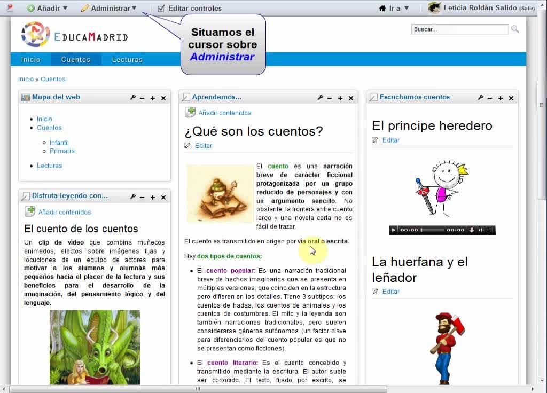The height and width of the screenshot is (393, 547).
Task: Minimize the Disfruta leyendo con portlet
Action: tap(142, 198)
